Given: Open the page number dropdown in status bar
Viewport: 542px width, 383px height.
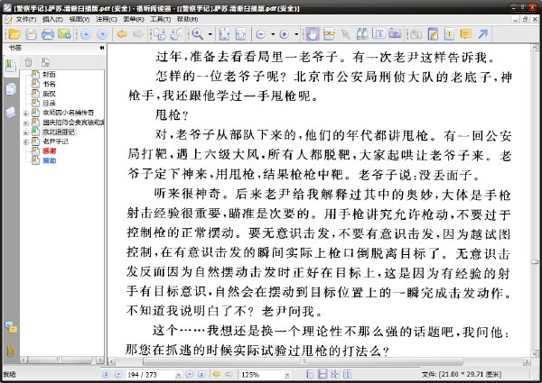Looking at the screenshot, I should coord(178,375).
